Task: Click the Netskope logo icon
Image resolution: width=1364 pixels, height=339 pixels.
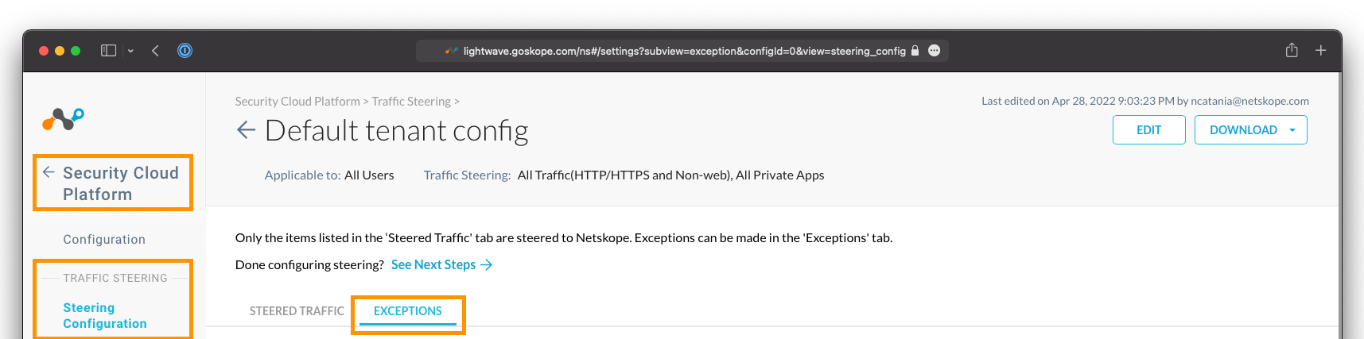Action: 63,119
